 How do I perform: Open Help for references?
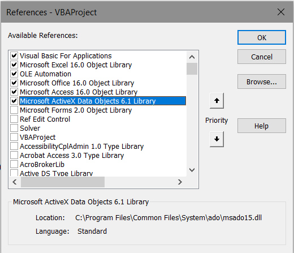(x=262, y=126)
